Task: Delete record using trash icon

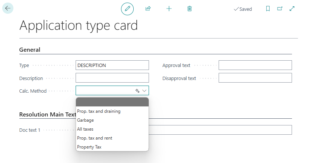Action: tap(190, 9)
